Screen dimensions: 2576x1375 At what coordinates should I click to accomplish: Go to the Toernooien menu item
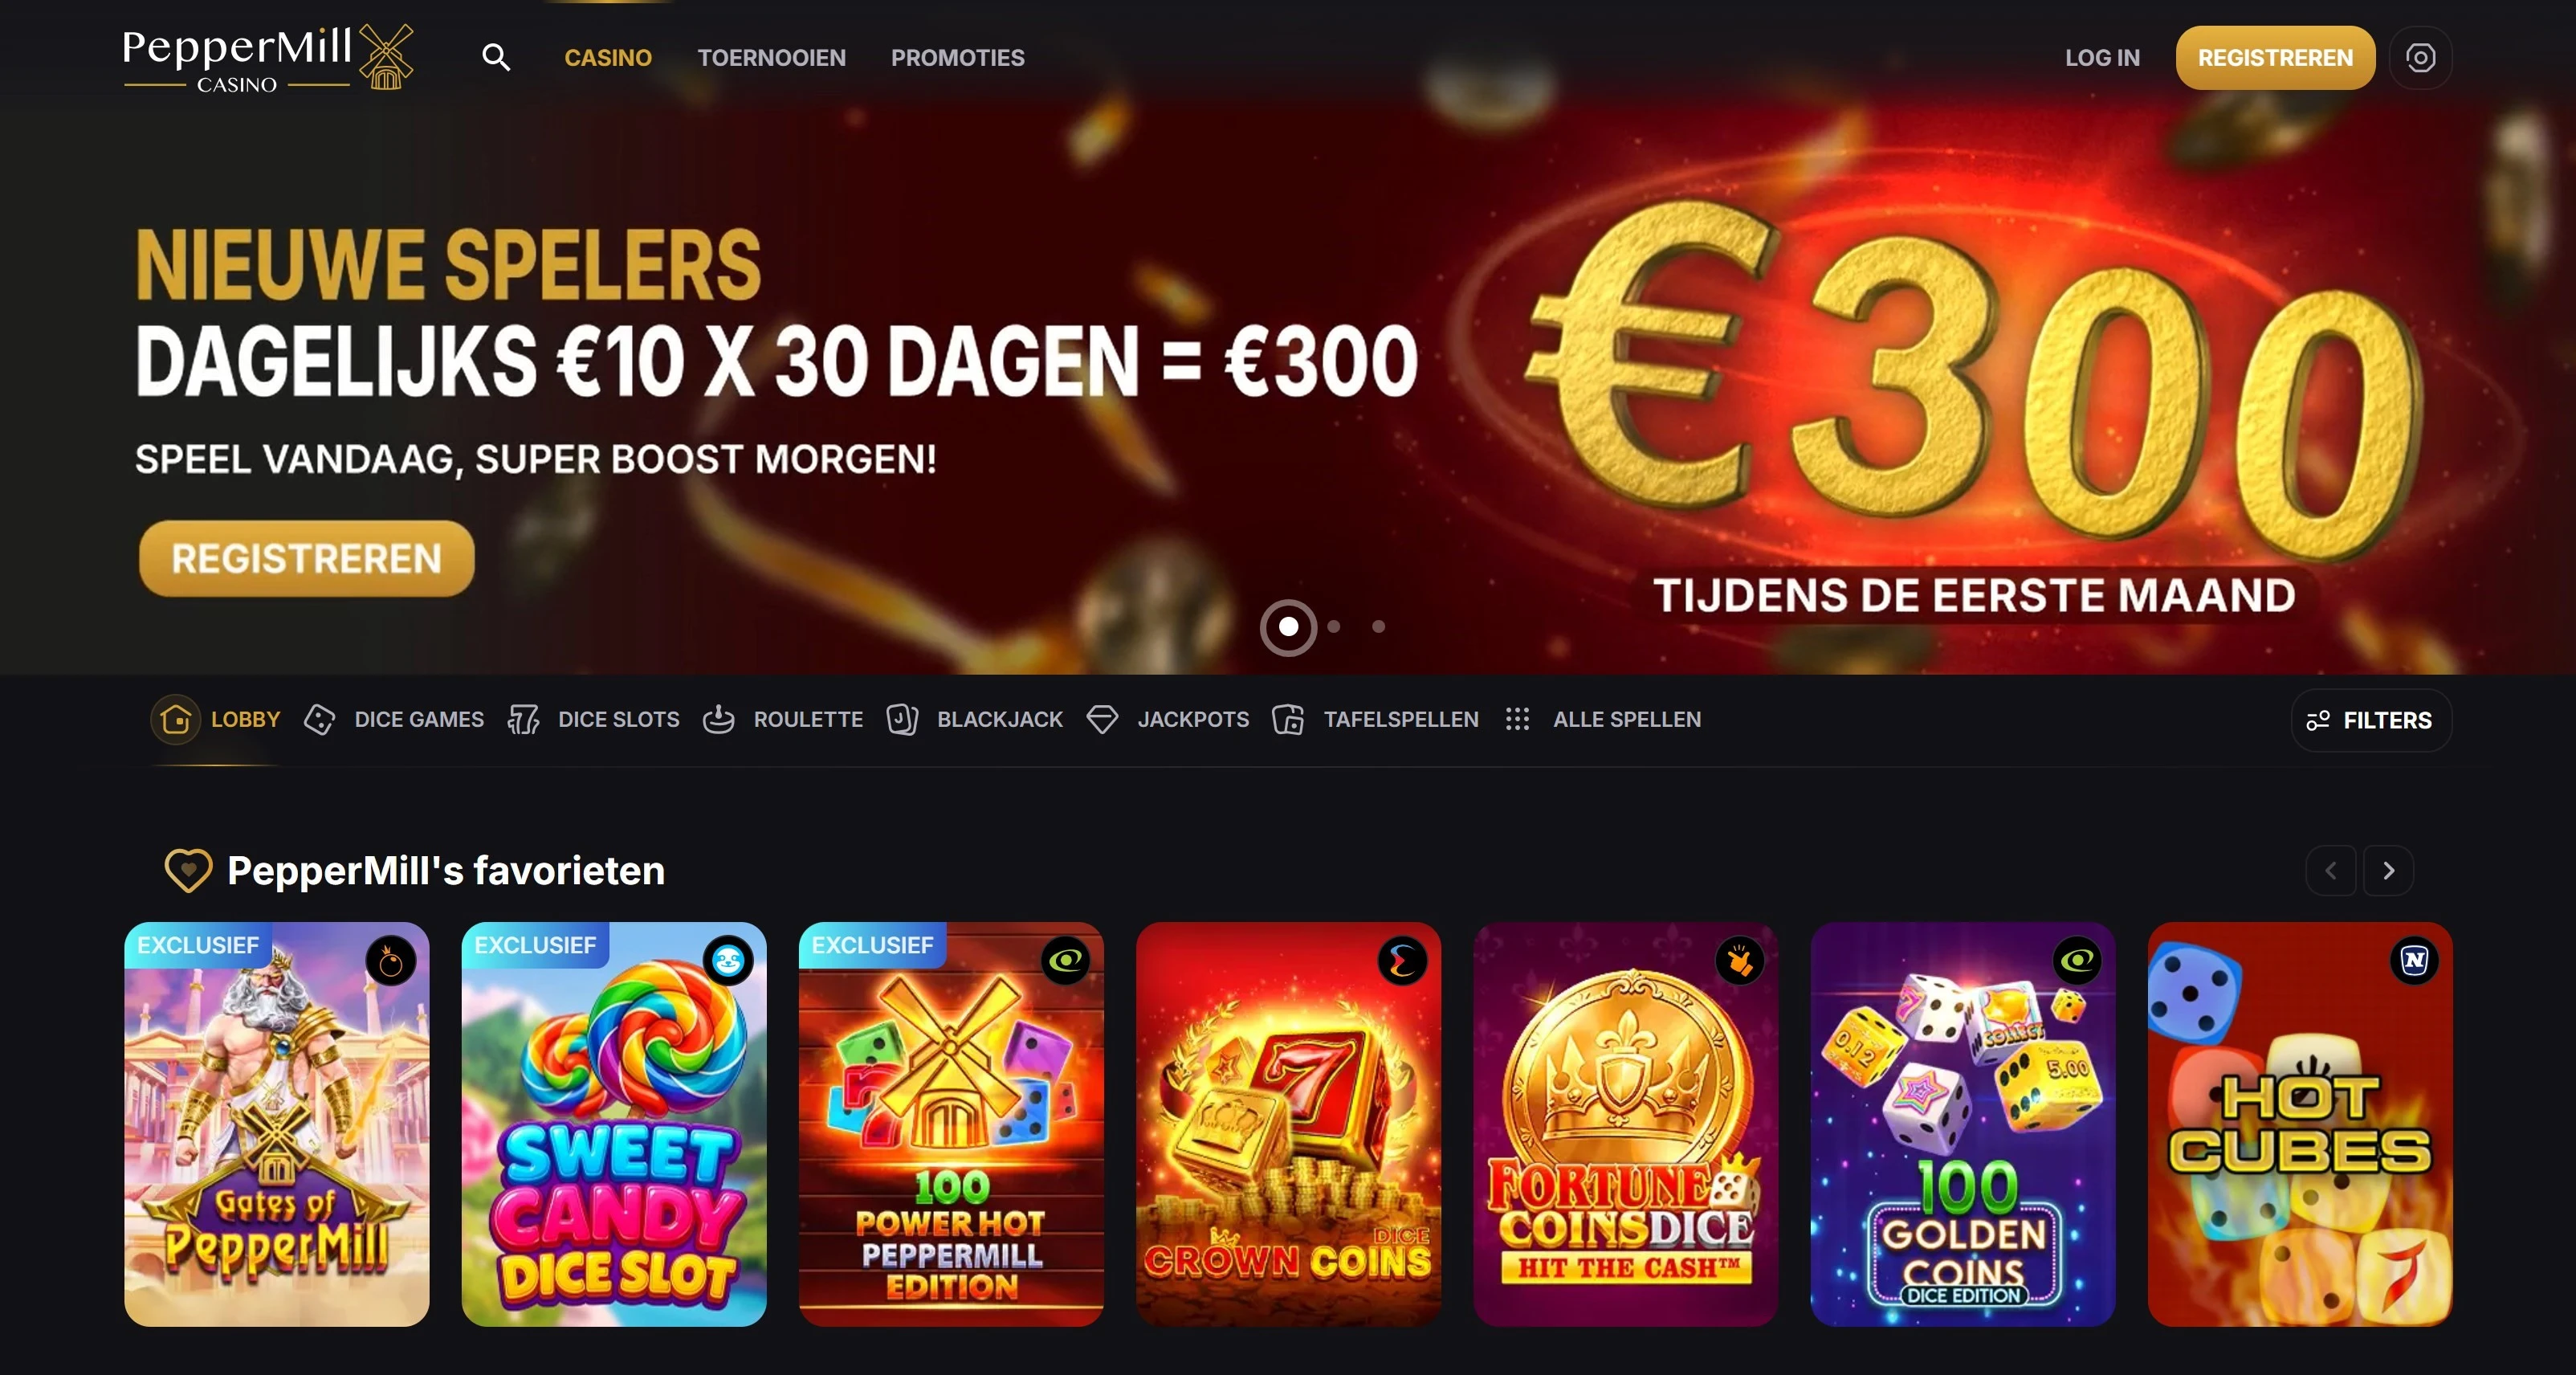point(771,58)
